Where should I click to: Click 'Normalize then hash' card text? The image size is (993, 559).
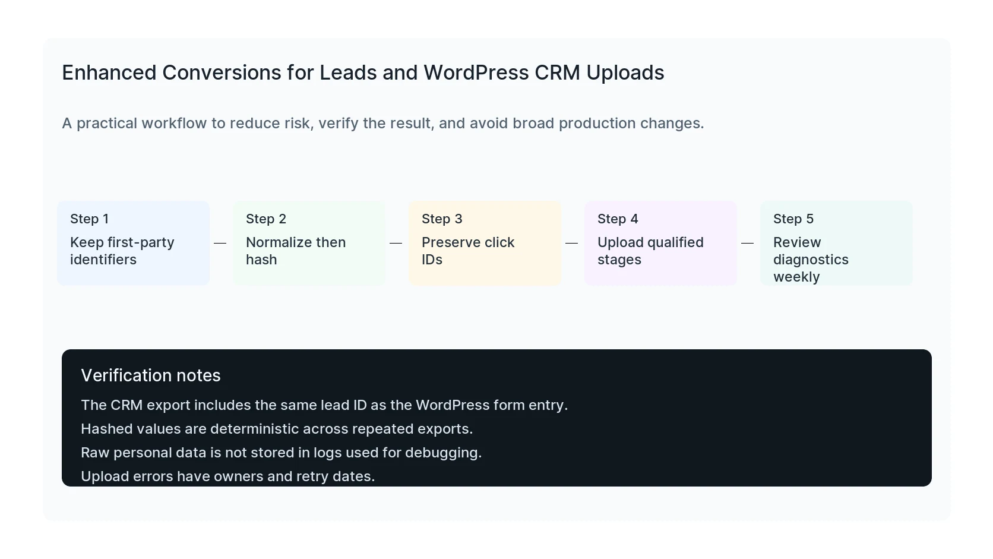point(296,251)
